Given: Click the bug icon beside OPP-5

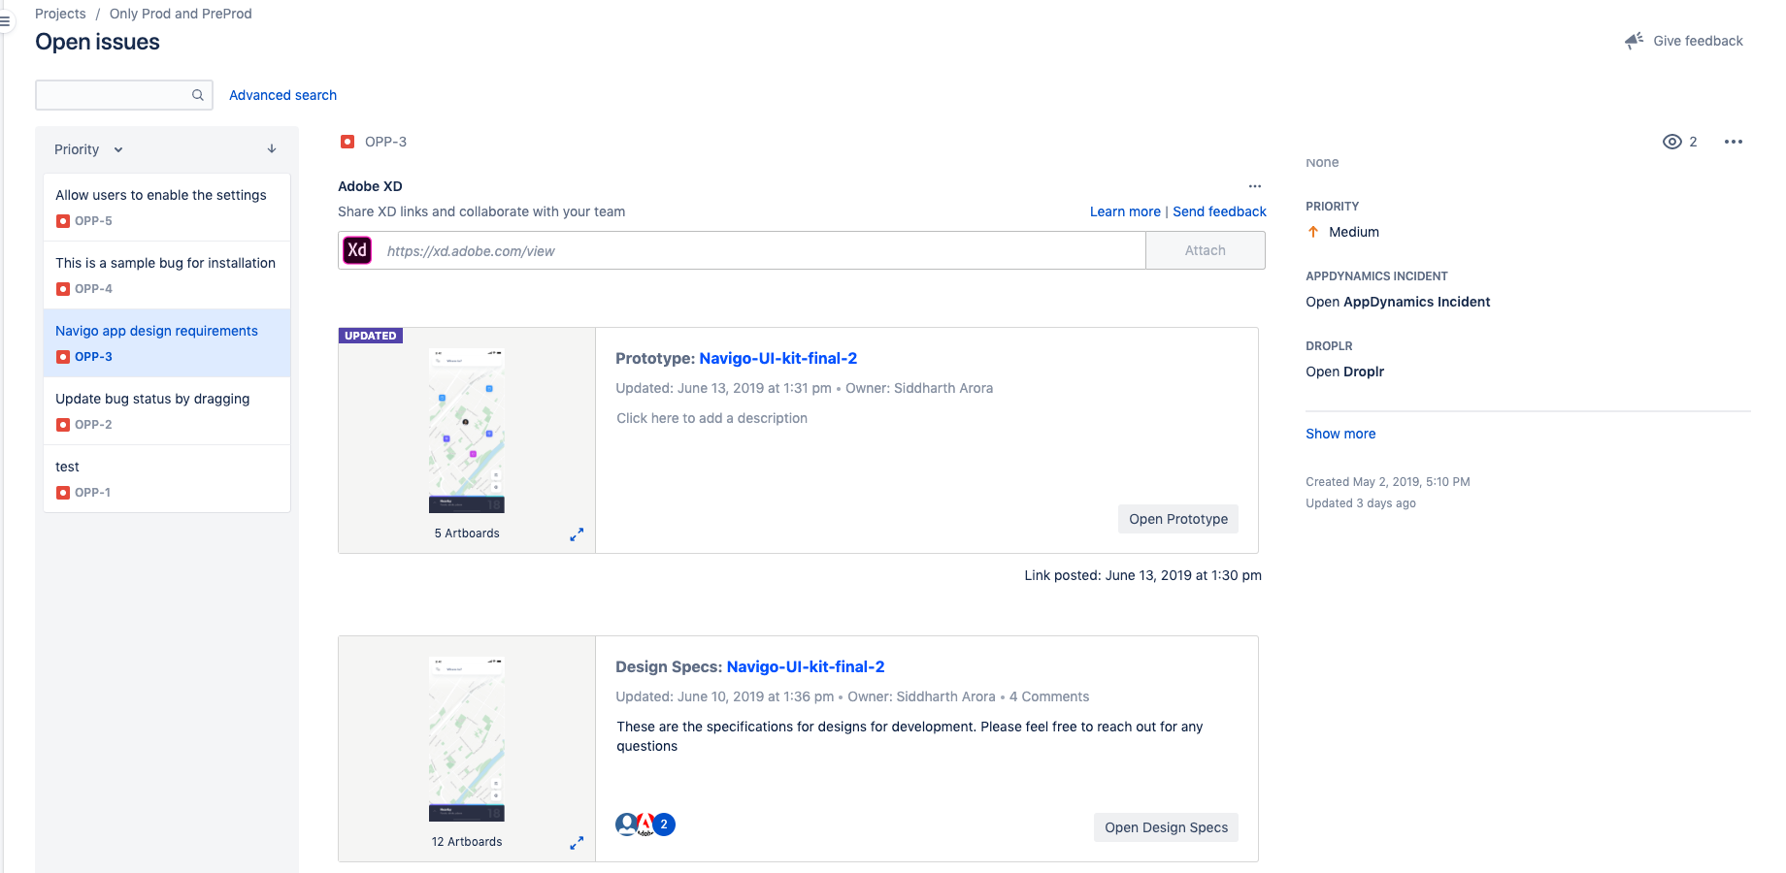Looking at the screenshot, I should [x=63, y=221].
